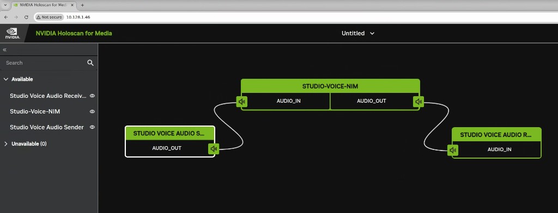Viewport: 558px width, 213px height.
Task: Click the NVIDIA logo in header
Action: tap(13, 33)
